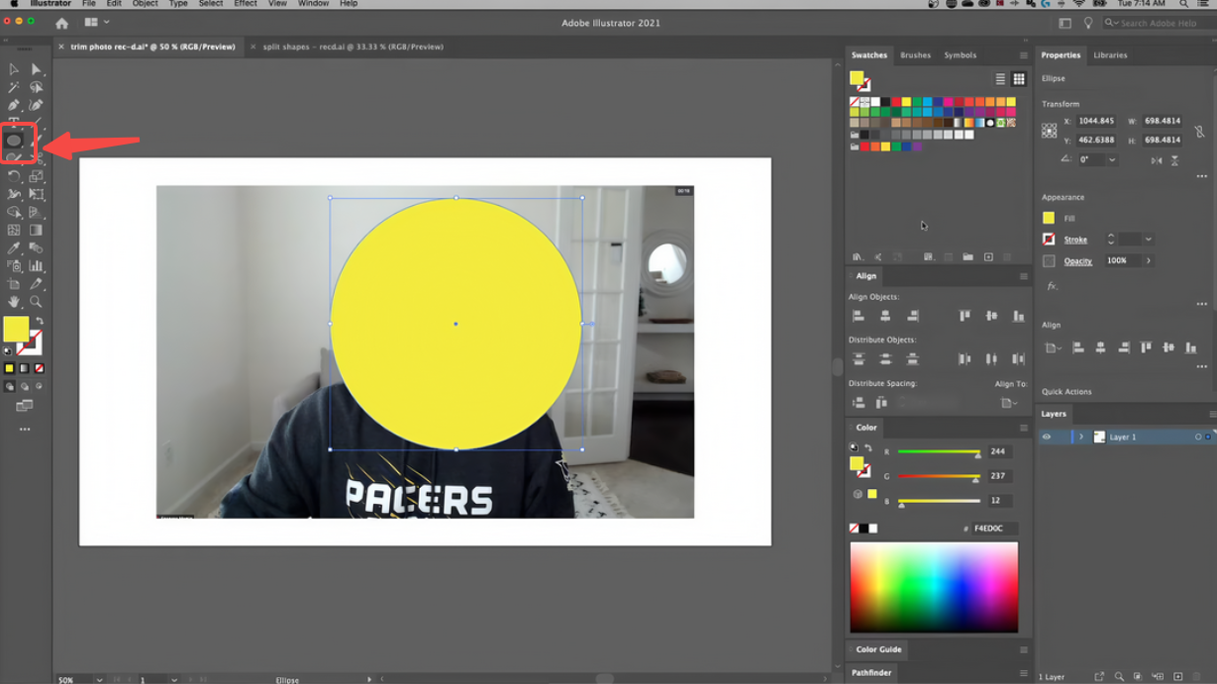Screen dimensions: 1217x684
Task: Open the rotation angle dropdown in Transform
Action: (x=1112, y=158)
